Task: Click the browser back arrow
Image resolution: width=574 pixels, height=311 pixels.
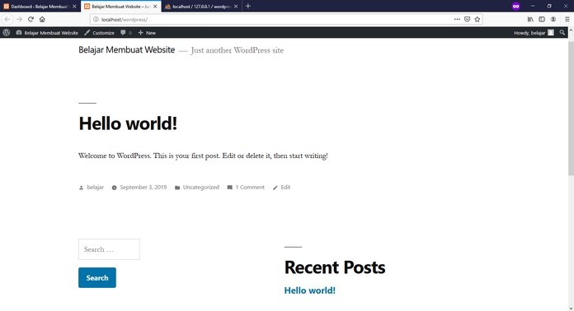Action: 7,20
